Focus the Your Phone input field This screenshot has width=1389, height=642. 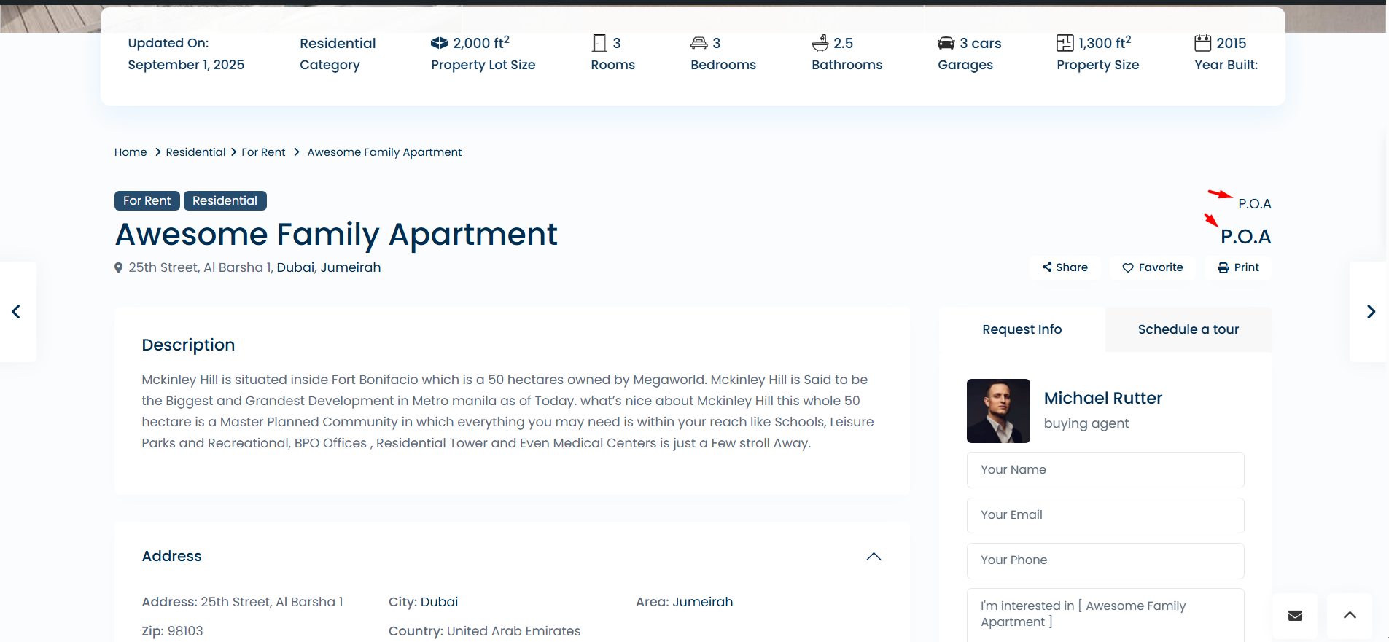pyautogui.click(x=1105, y=560)
